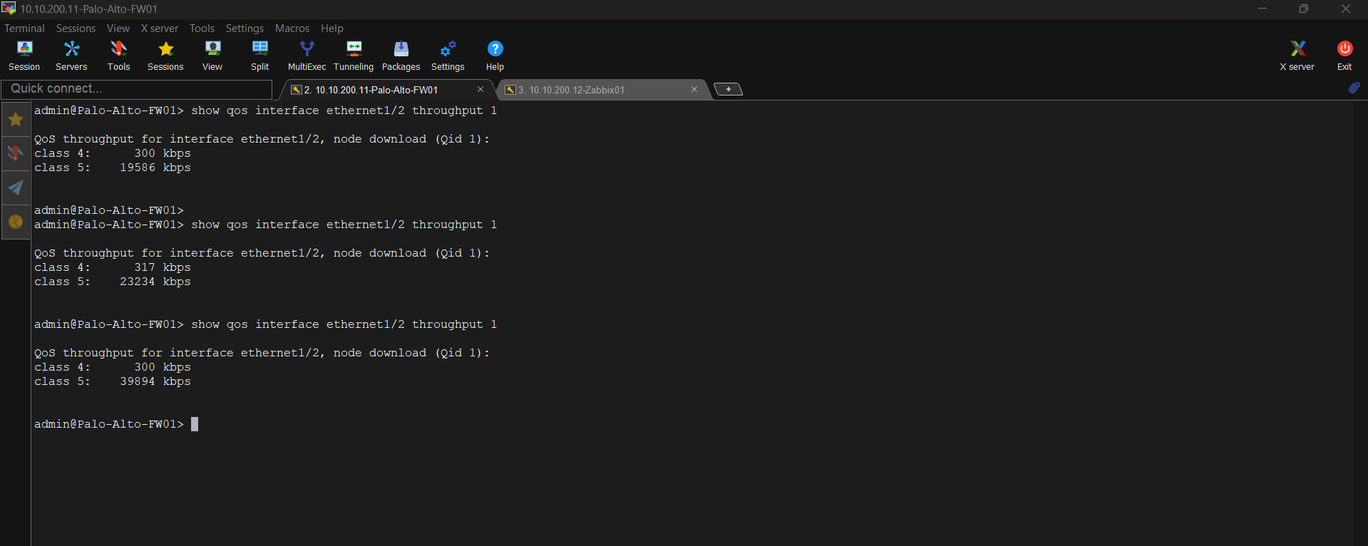The image size is (1368, 546).
Task: Open the sidebar orange globe icon
Action: pyautogui.click(x=16, y=222)
